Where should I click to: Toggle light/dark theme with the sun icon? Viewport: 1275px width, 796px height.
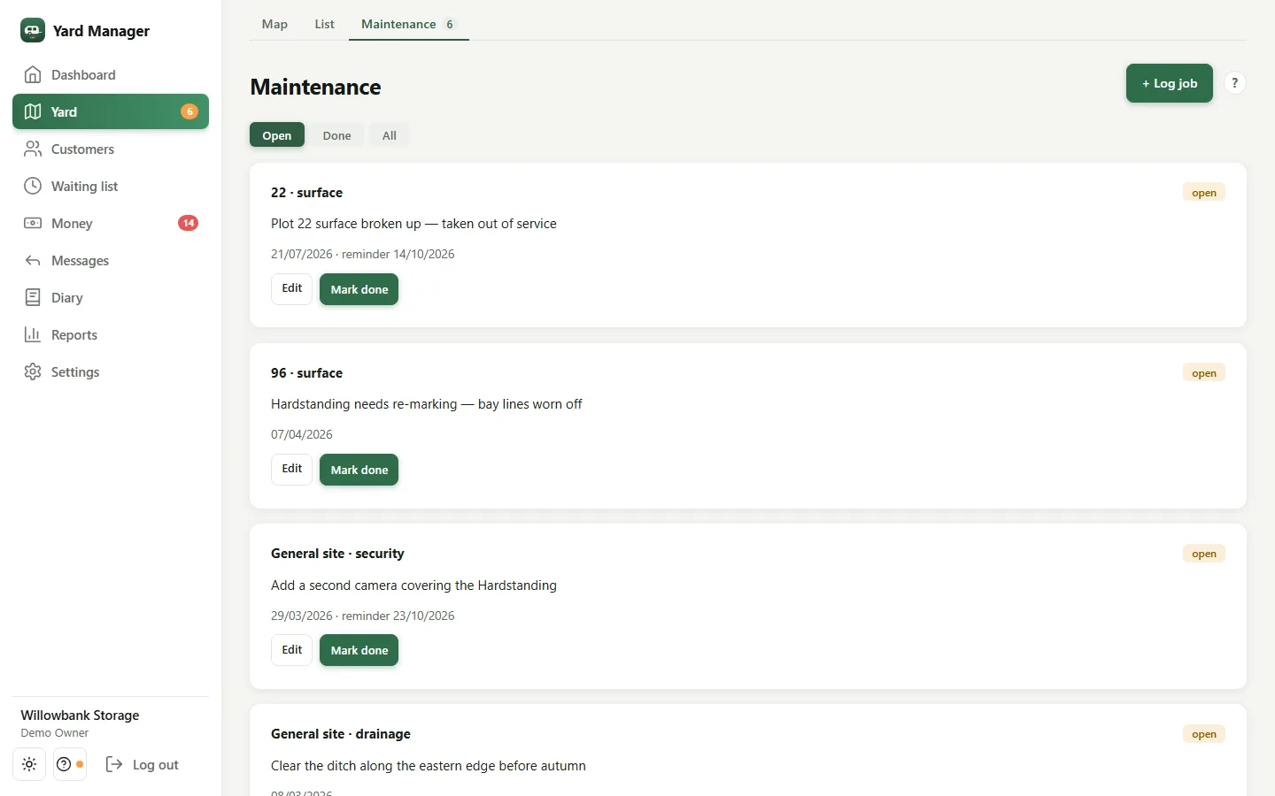coord(29,764)
